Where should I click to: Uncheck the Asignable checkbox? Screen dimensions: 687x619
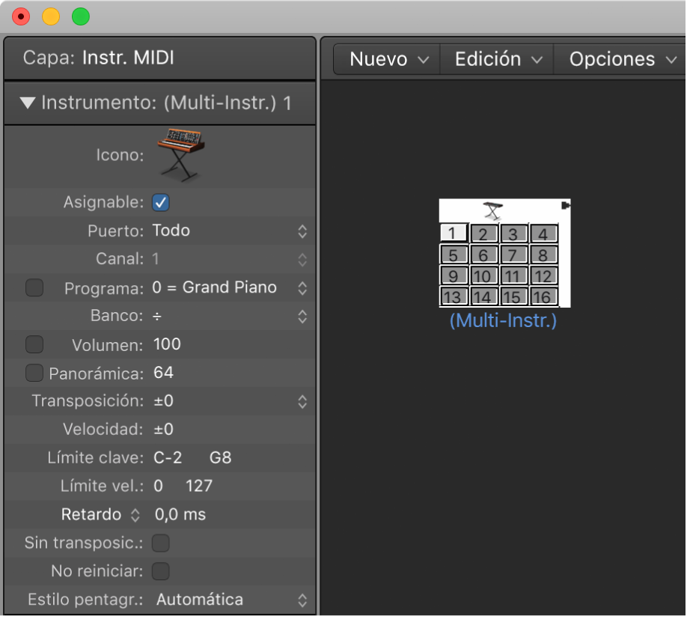(160, 202)
